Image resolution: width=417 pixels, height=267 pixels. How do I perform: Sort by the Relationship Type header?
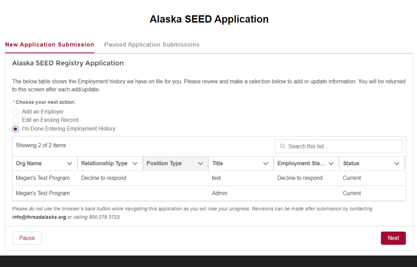pyautogui.click(x=104, y=163)
